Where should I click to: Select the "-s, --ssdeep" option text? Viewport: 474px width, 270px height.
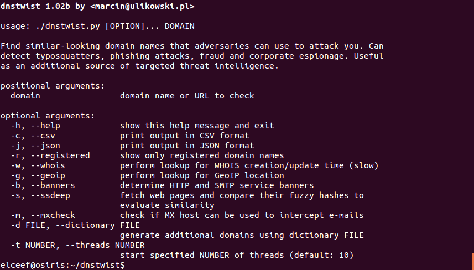click(x=40, y=195)
